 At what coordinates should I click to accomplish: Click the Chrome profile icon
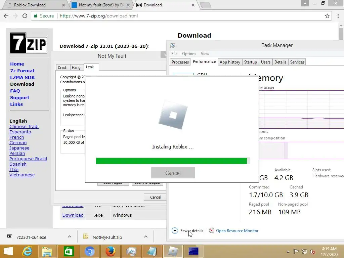click(305, 3)
